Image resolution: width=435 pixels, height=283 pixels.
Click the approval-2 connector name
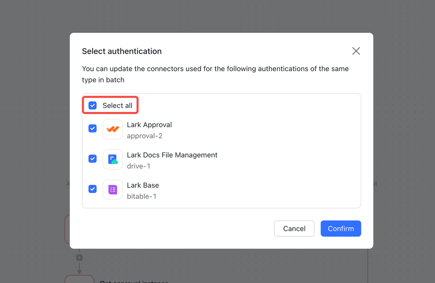click(145, 136)
